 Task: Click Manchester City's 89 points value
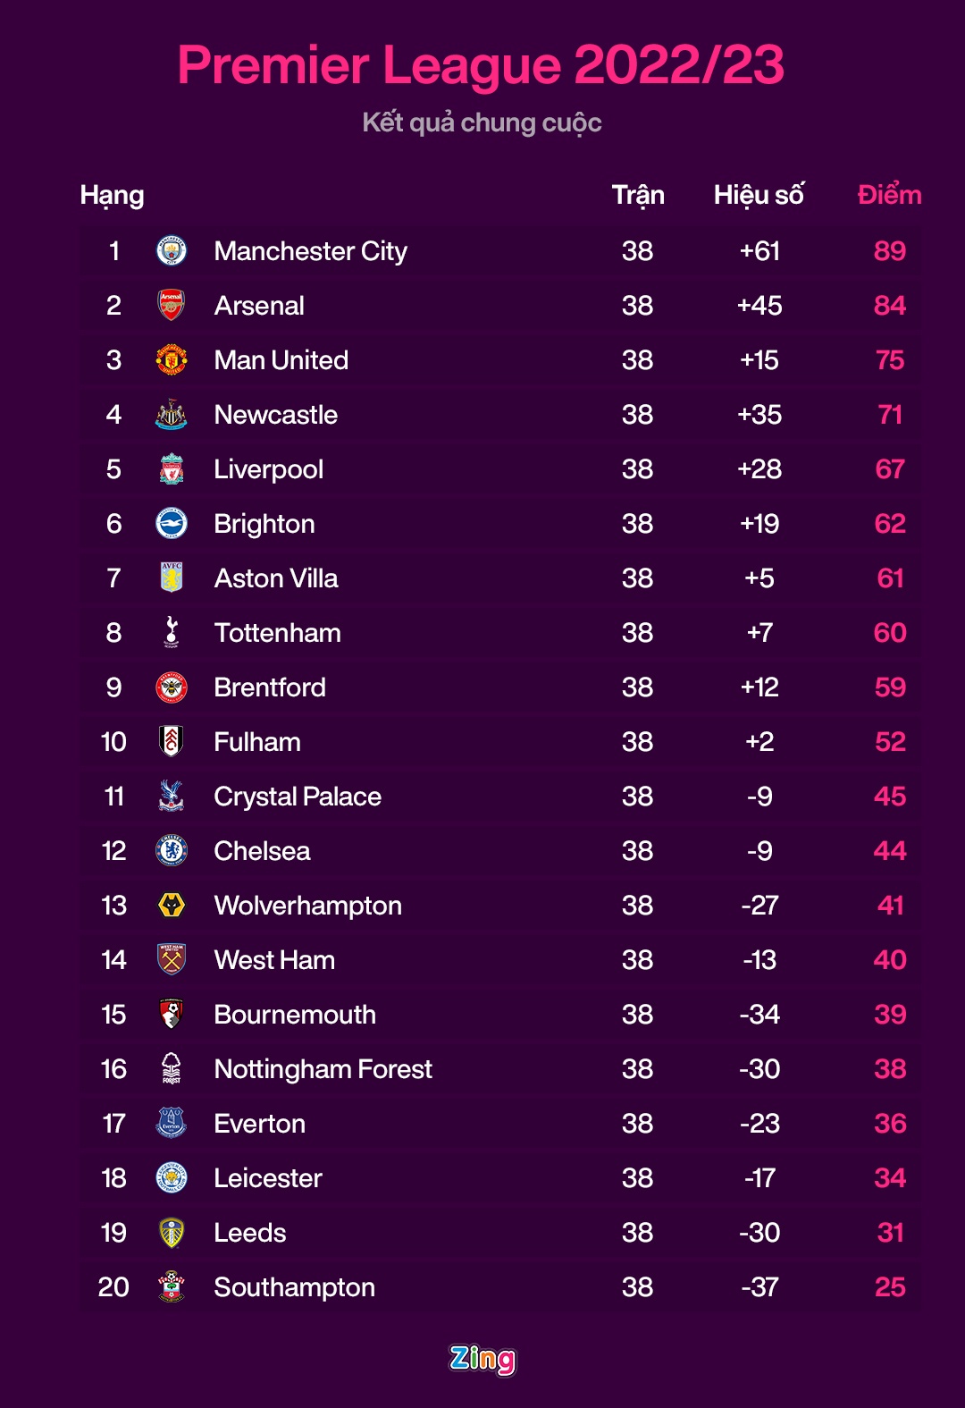coord(890,251)
